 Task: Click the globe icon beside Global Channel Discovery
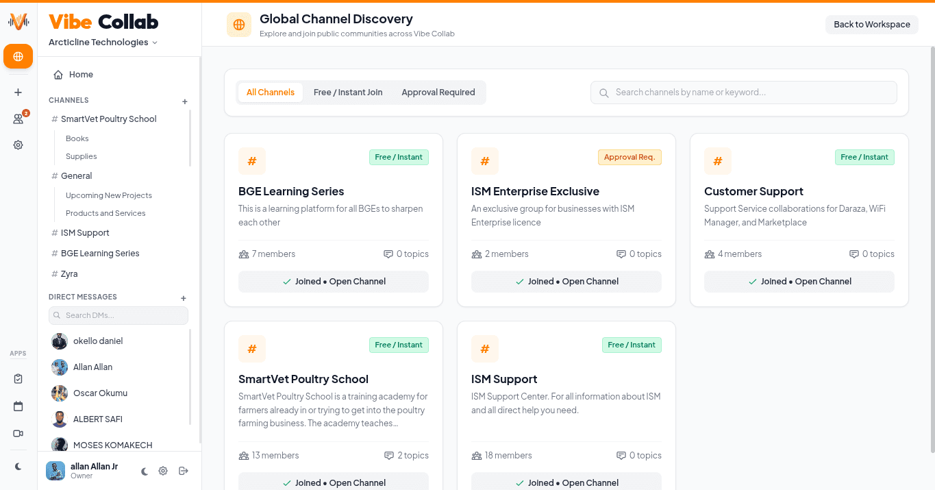[x=239, y=25]
